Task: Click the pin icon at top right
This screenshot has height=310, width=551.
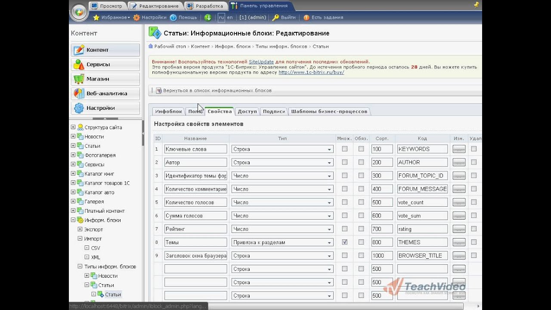Action: (x=476, y=5)
